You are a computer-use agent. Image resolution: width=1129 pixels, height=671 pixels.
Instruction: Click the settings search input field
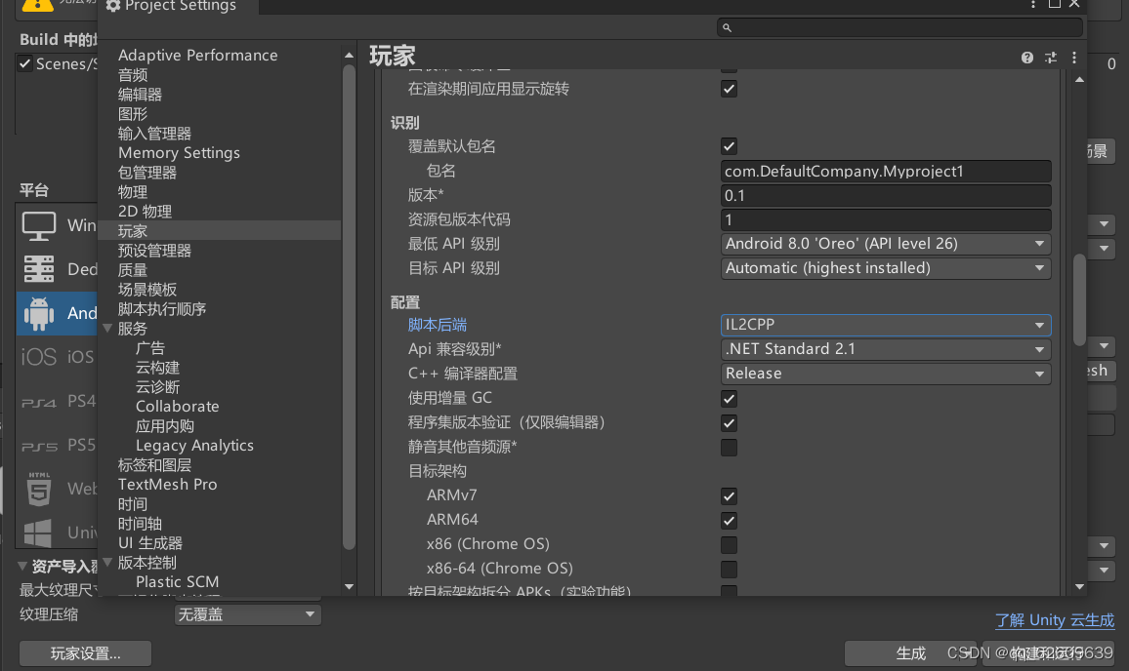pyautogui.click(x=900, y=27)
